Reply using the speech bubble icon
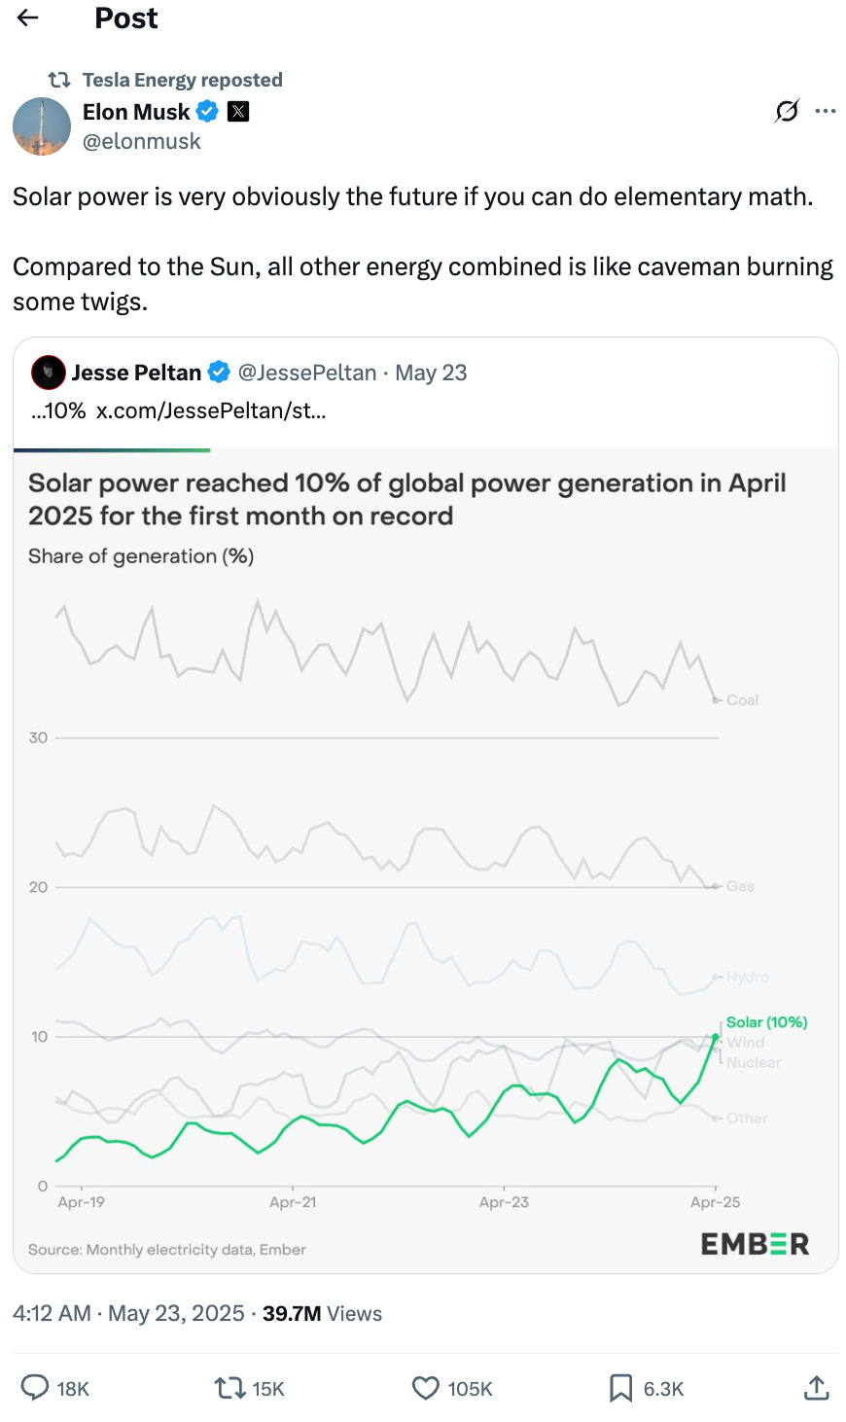 tap(35, 1387)
